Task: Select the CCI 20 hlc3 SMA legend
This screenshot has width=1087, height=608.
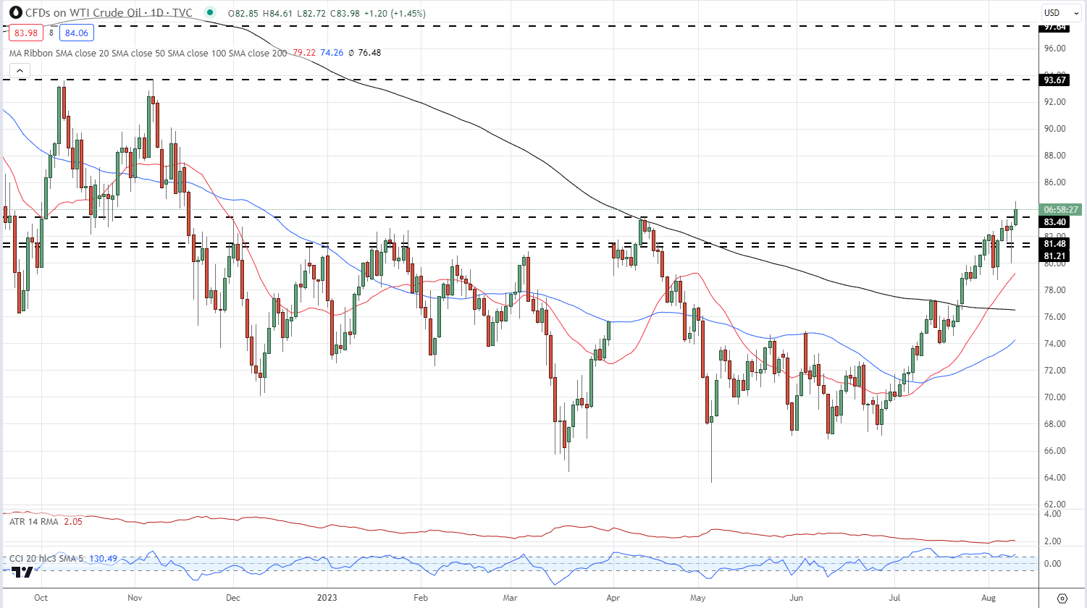Action: click(x=46, y=559)
